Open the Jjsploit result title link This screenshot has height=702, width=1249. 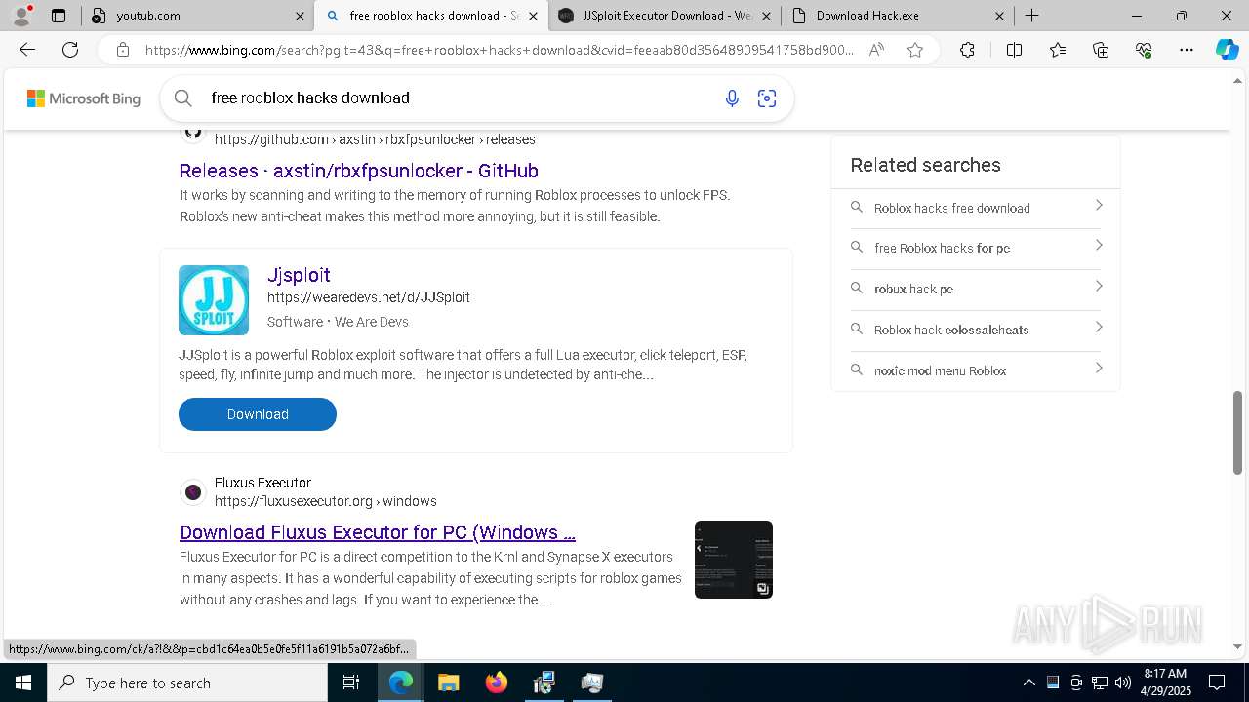tap(299, 275)
